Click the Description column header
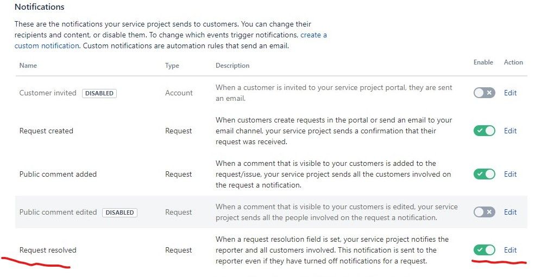This screenshot has width=535, height=277. (232, 66)
